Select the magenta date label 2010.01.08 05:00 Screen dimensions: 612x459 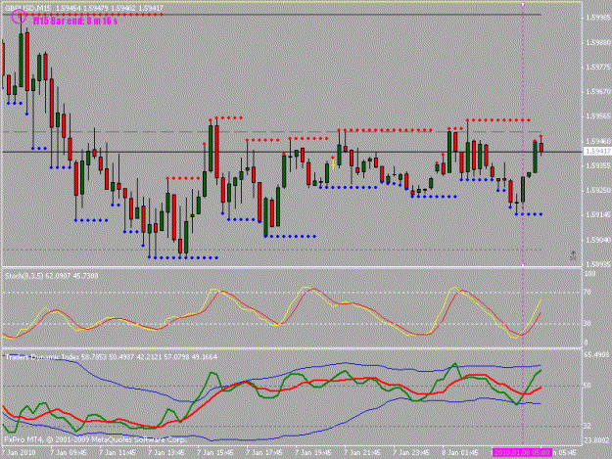522,452
